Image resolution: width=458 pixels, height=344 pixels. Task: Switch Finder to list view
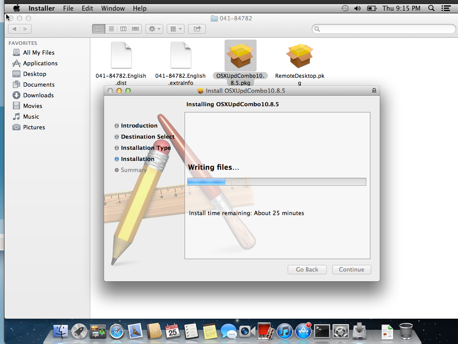pos(111,29)
